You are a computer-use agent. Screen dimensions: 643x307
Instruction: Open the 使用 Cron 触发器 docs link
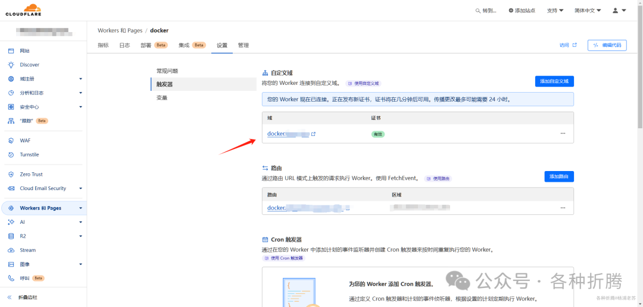coord(284,258)
